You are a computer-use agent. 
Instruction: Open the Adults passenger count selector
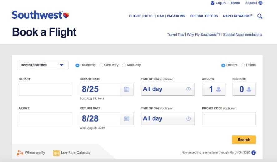point(214,89)
